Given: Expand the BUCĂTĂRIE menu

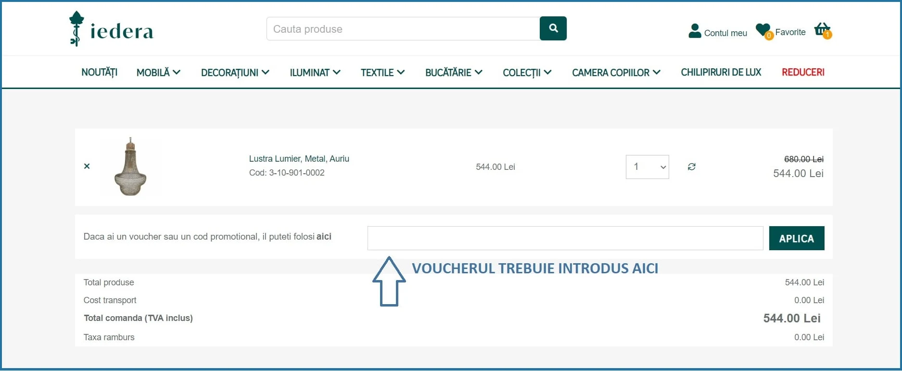Looking at the screenshot, I should click(454, 72).
